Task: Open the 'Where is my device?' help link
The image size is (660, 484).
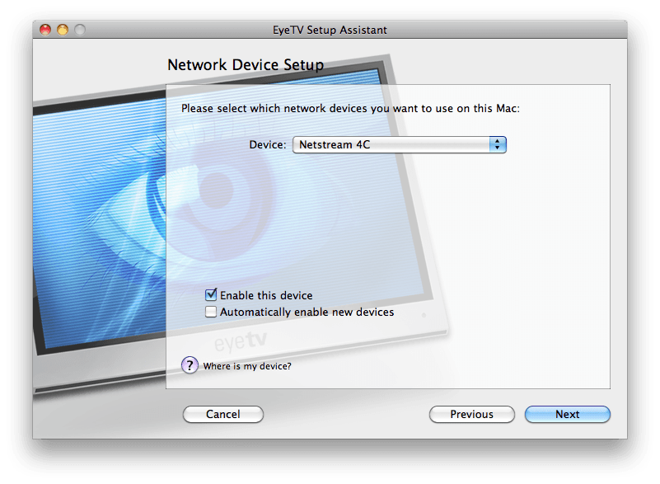Action: pos(247,366)
